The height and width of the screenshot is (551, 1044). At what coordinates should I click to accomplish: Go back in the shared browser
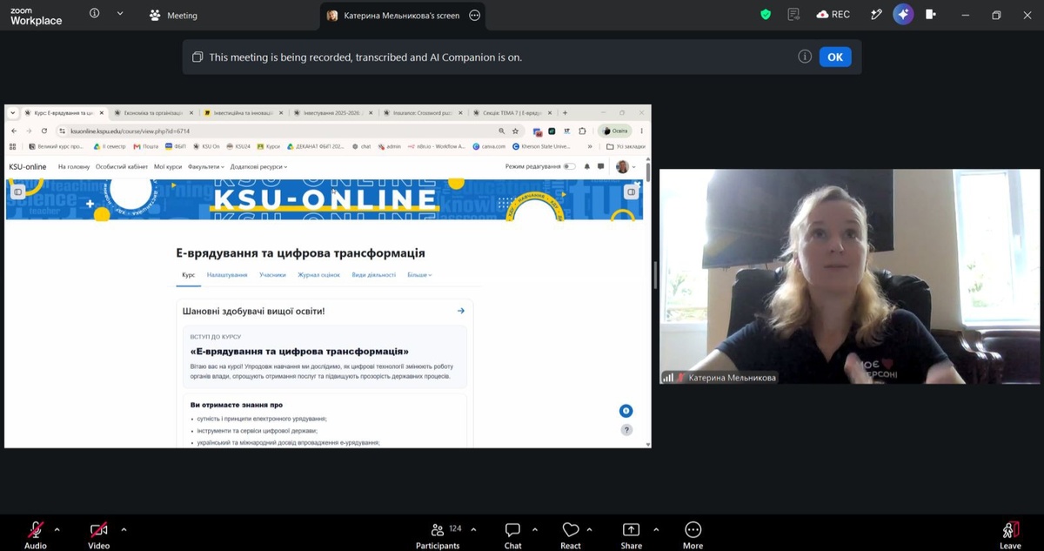15,131
